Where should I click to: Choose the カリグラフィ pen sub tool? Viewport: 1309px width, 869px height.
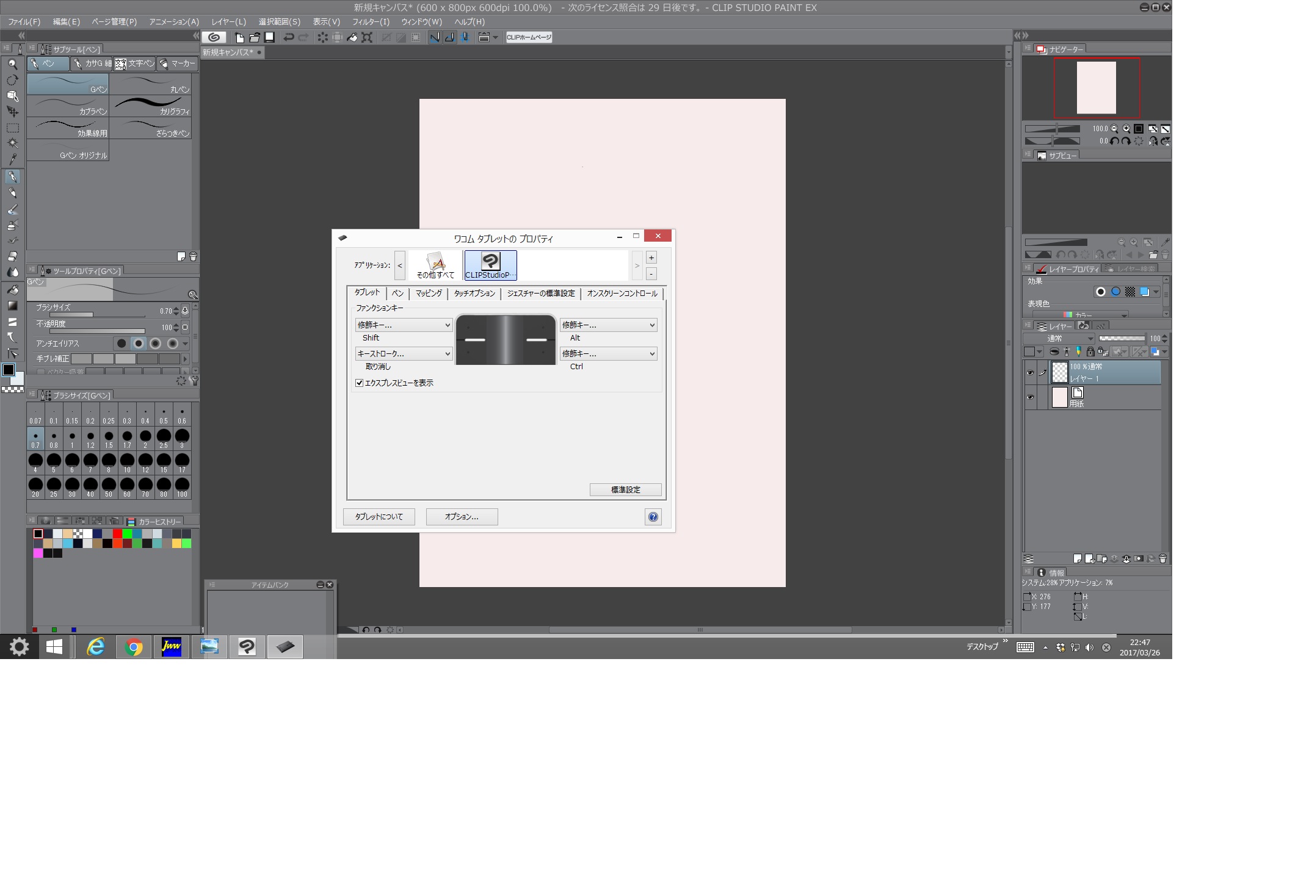click(151, 106)
